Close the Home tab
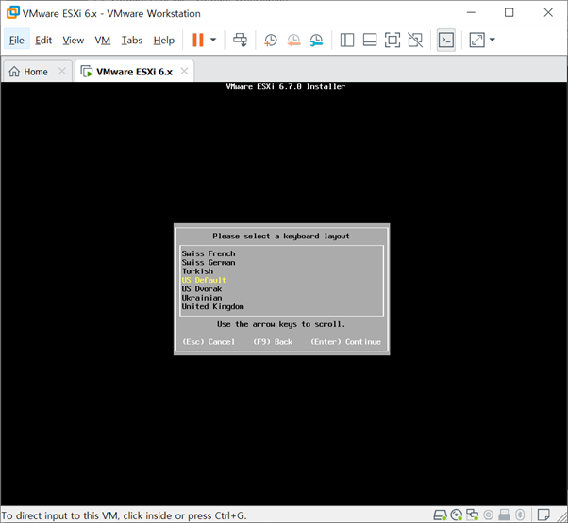 (x=62, y=71)
